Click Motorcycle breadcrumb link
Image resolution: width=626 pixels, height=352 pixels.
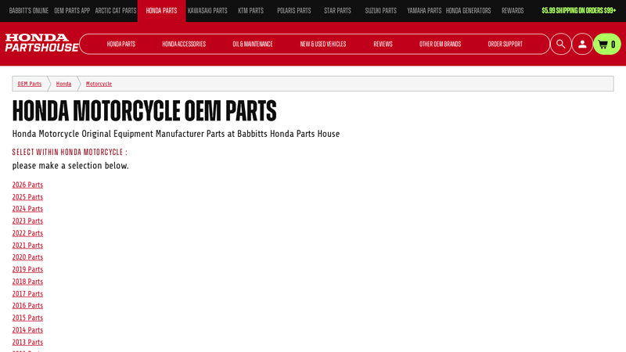tap(99, 84)
